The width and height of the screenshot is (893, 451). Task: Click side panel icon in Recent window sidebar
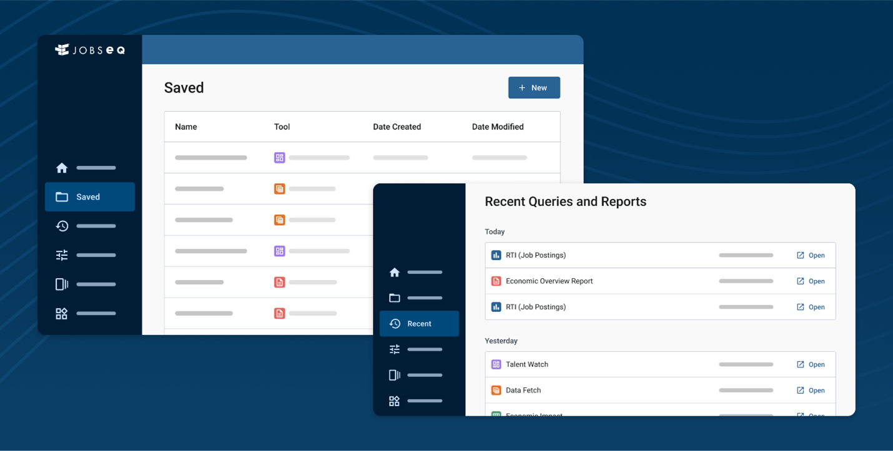tap(395, 376)
